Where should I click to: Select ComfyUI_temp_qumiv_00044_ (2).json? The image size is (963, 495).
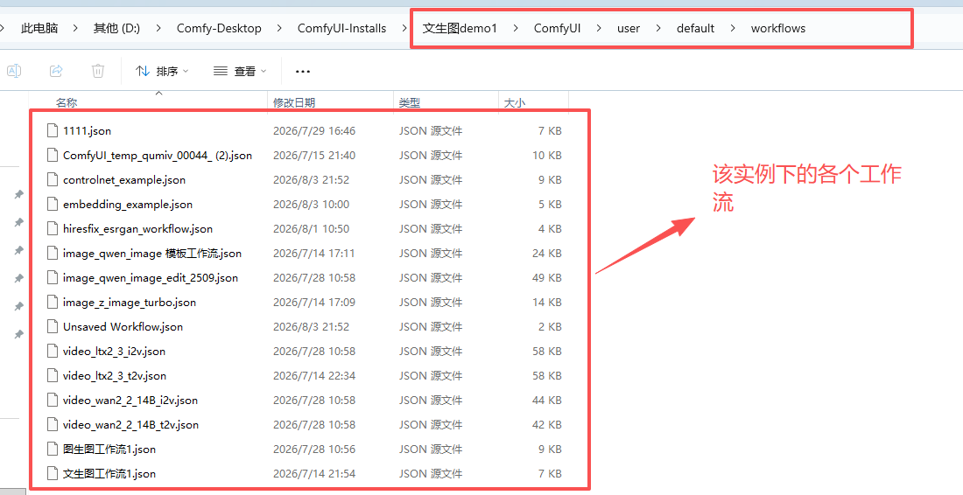coord(158,155)
